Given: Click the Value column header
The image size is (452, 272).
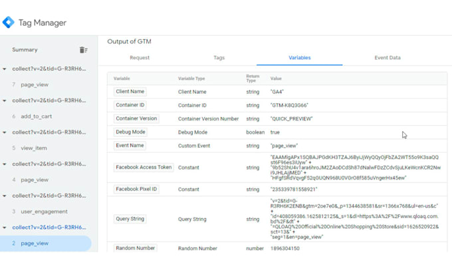Looking at the screenshot, I should pyautogui.click(x=276, y=78).
